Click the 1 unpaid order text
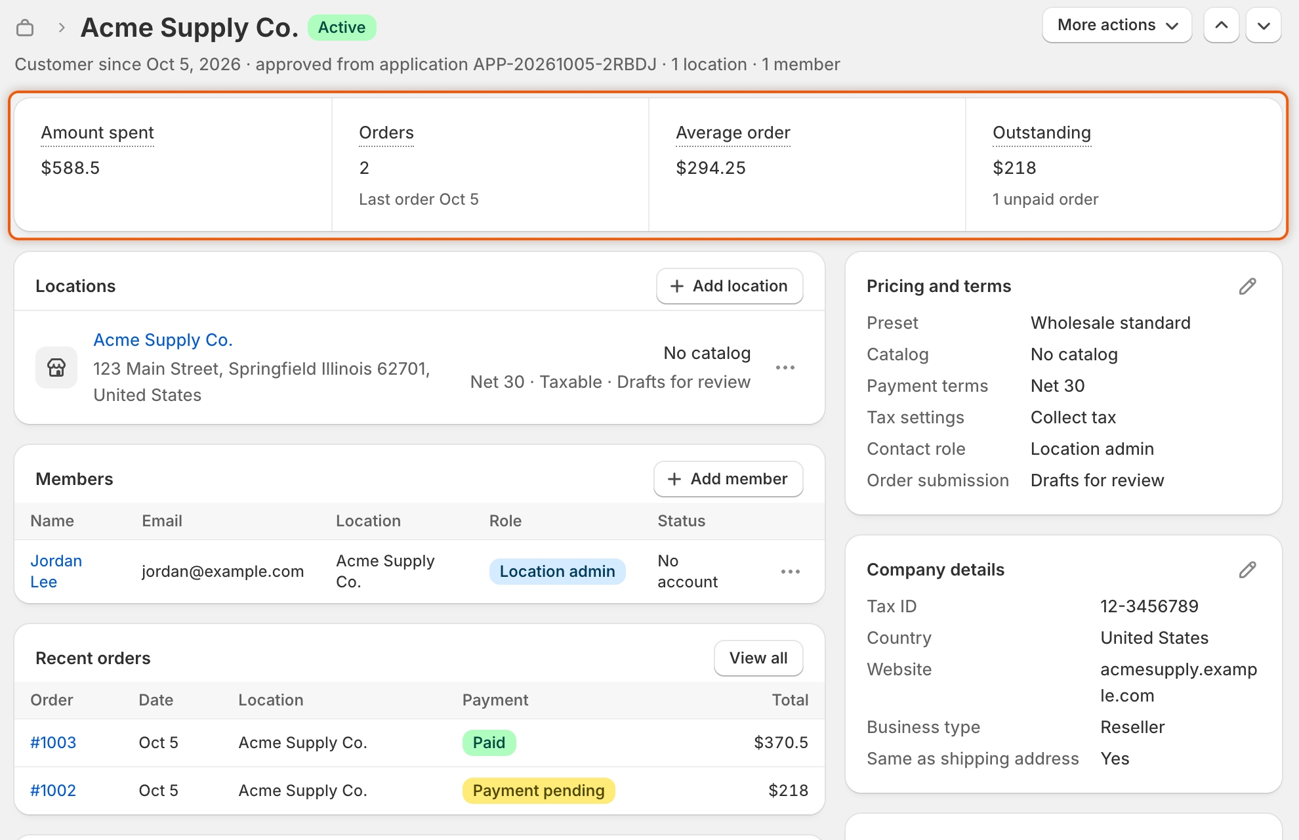This screenshot has height=840, width=1299. pos(1046,199)
